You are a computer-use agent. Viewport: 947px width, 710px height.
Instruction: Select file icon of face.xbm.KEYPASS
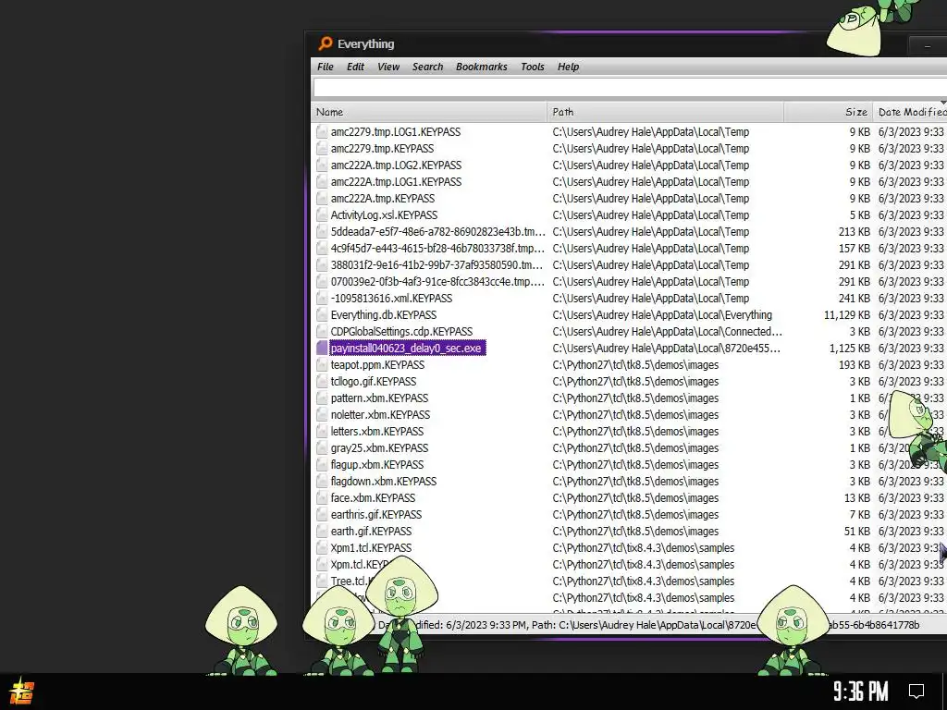pos(322,498)
